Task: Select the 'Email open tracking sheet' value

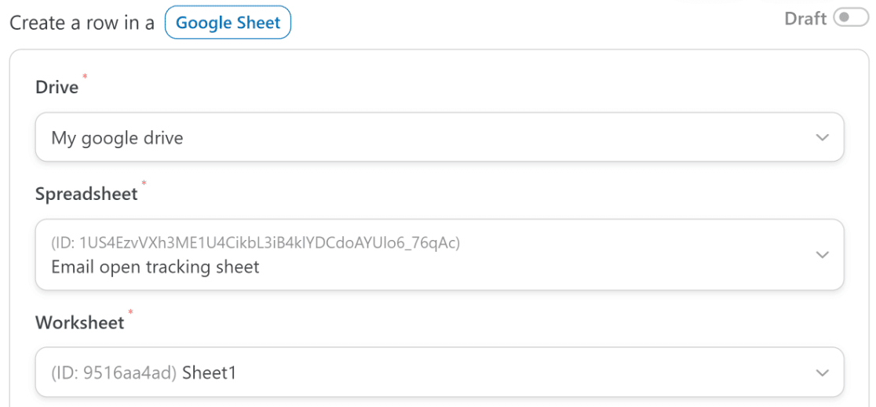Action: pos(155,267)
